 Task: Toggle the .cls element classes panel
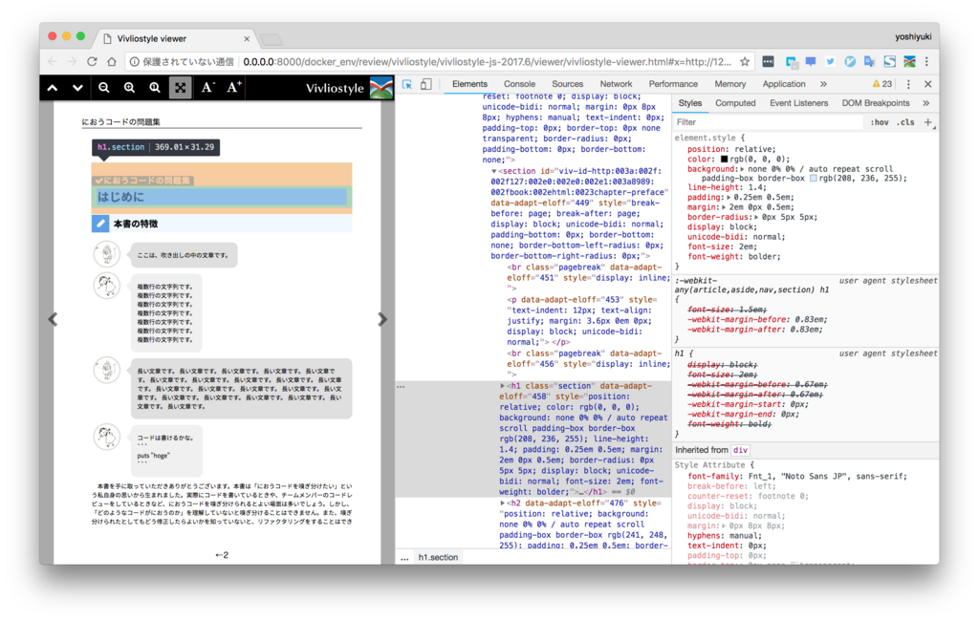point(905,122)
